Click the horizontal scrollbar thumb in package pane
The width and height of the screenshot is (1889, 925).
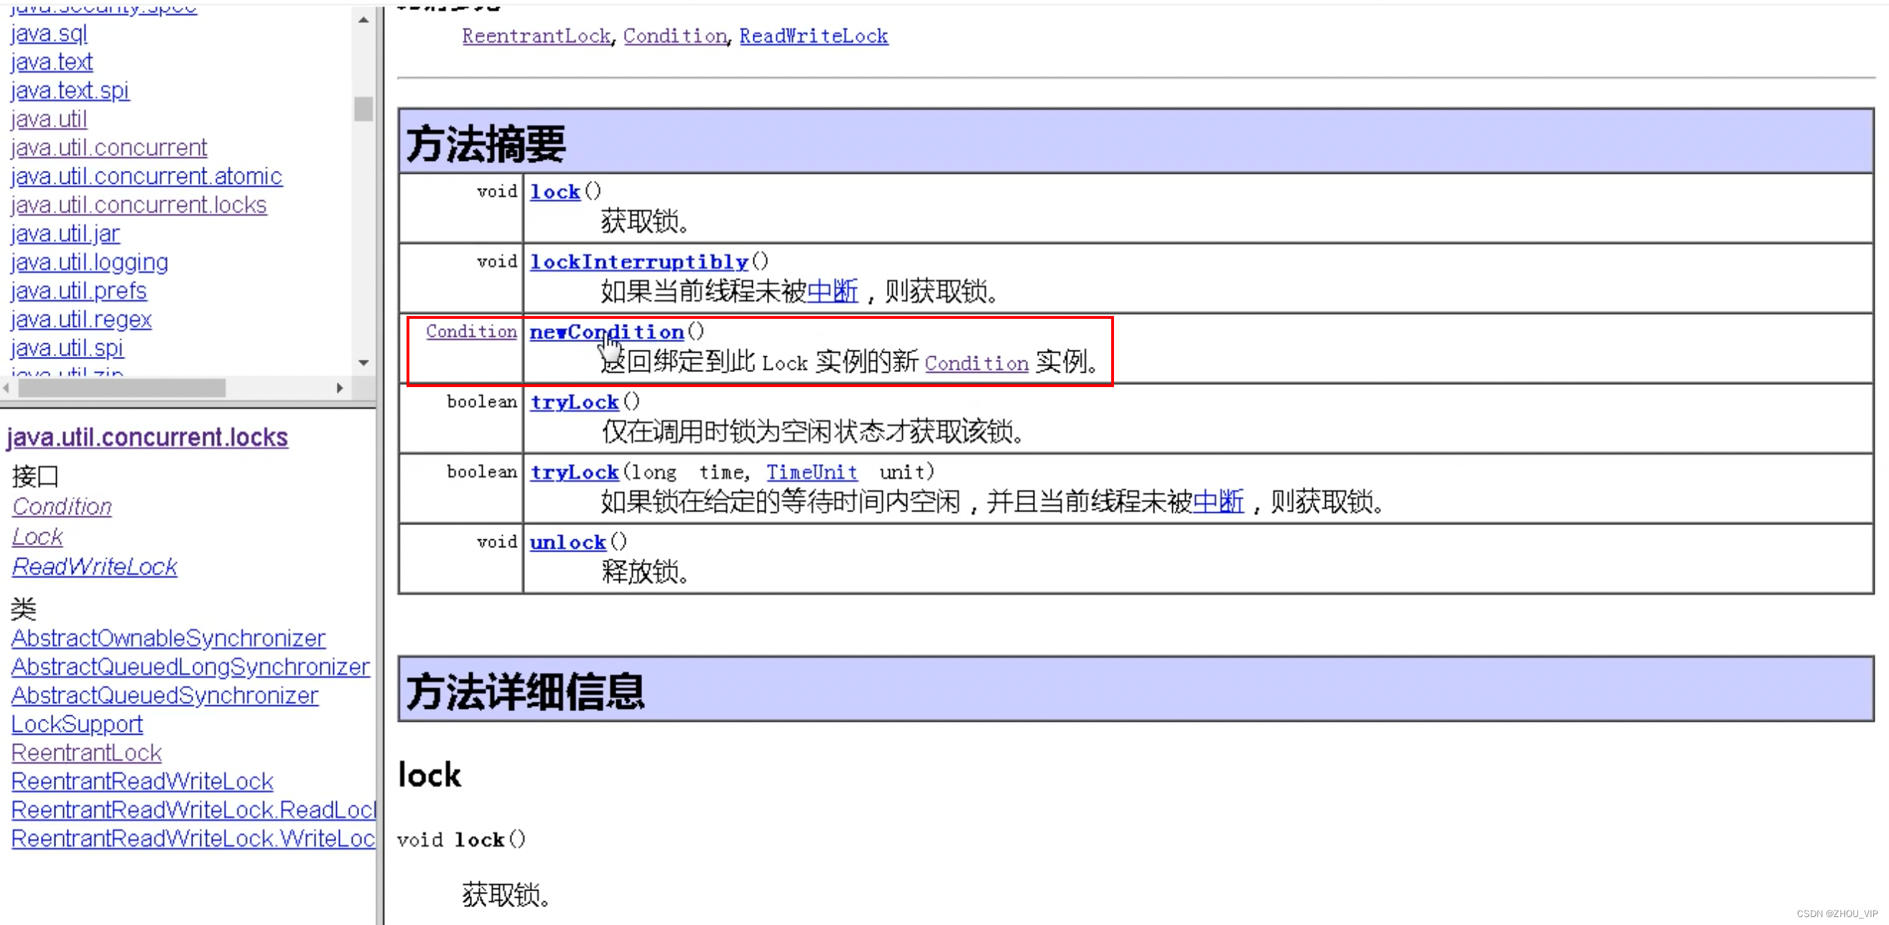(x=121, y=388)
